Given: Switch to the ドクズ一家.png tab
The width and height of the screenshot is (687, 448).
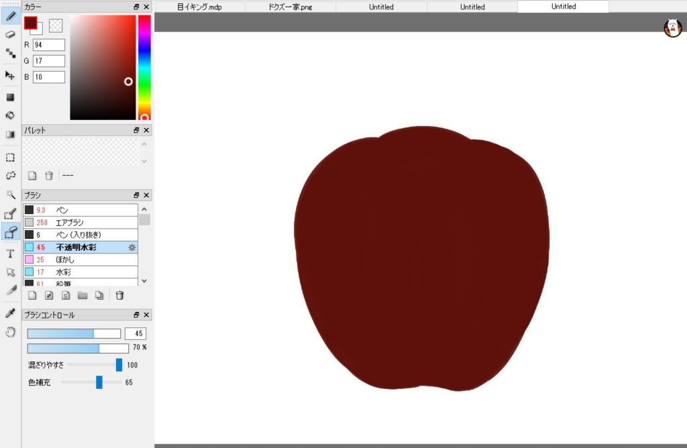Looking at the screenshot, I should click(x=290, y=7).
